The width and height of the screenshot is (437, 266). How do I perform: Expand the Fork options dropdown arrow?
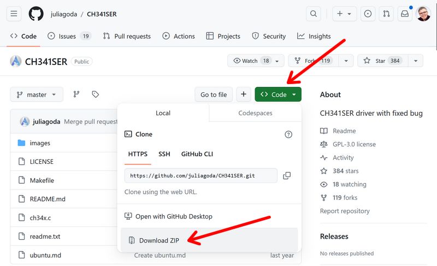346,61
